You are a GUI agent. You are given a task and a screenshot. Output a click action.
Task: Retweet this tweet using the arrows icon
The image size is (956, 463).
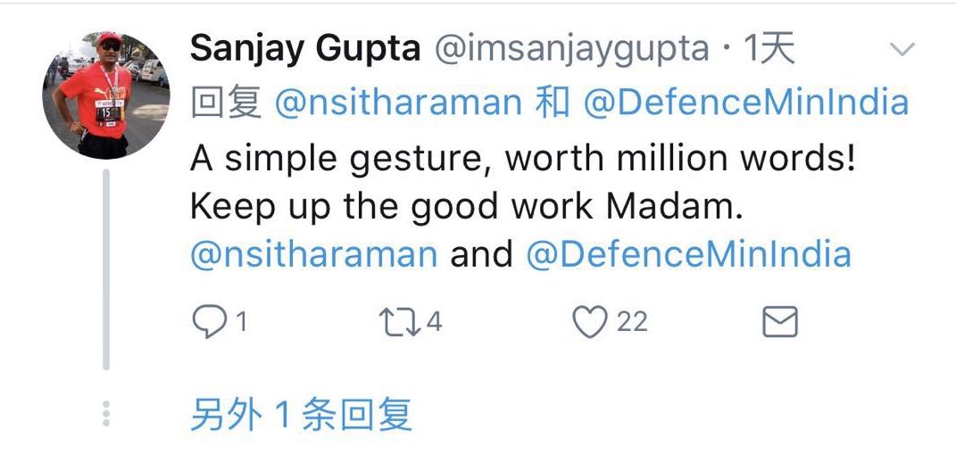pyautogui.click(x=398, y=322)
